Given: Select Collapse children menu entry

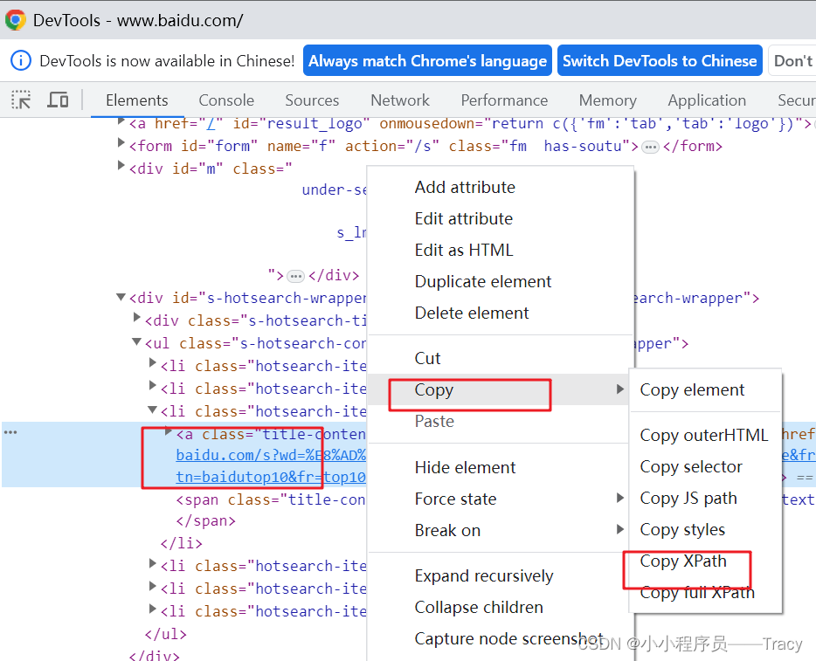Looking at the screenshot, I should 501,608.
